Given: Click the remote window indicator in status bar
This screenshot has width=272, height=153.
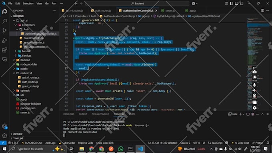Looking at the screenshot, I should 3,143.
